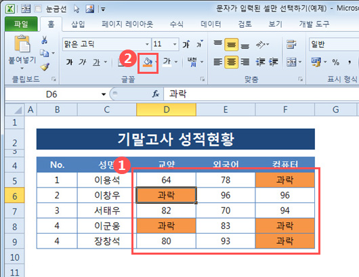Click the merge cells icon in Quick Access toolbar
The height and width of the screenshot is (277, 359).
pos(26,9)
